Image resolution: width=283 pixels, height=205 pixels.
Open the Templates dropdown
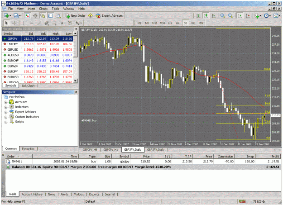click(277, 16)
